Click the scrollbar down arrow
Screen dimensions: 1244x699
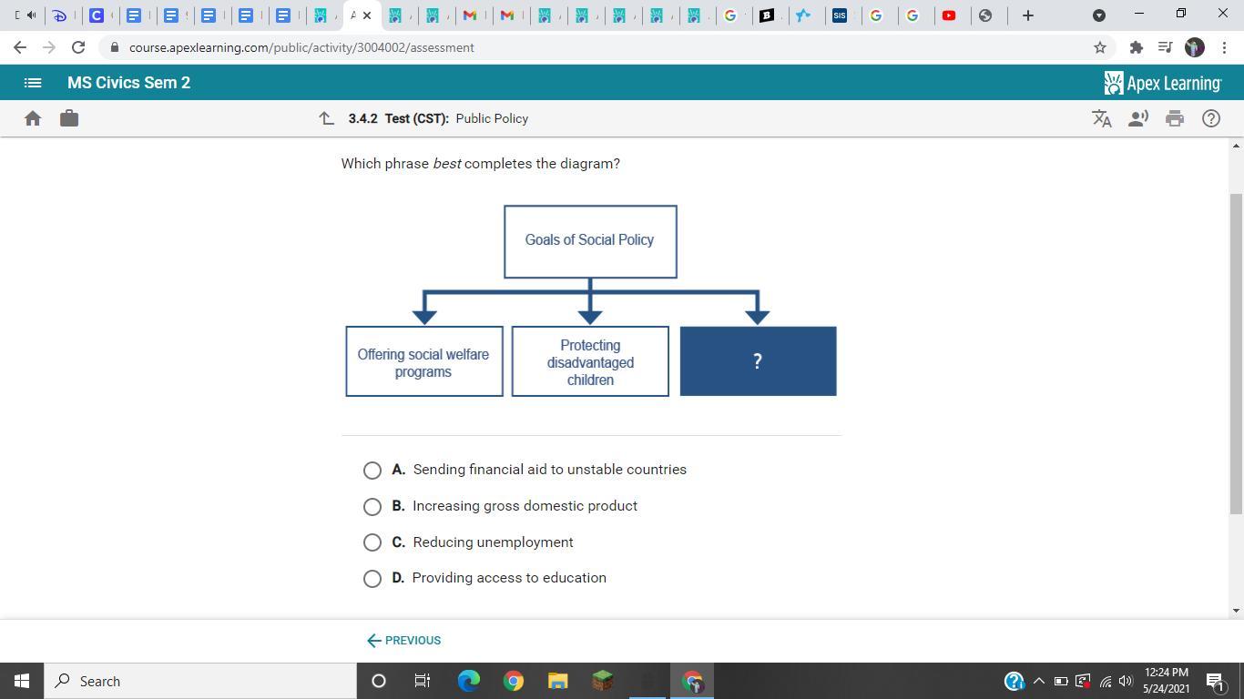click(x=1236, y=611)
